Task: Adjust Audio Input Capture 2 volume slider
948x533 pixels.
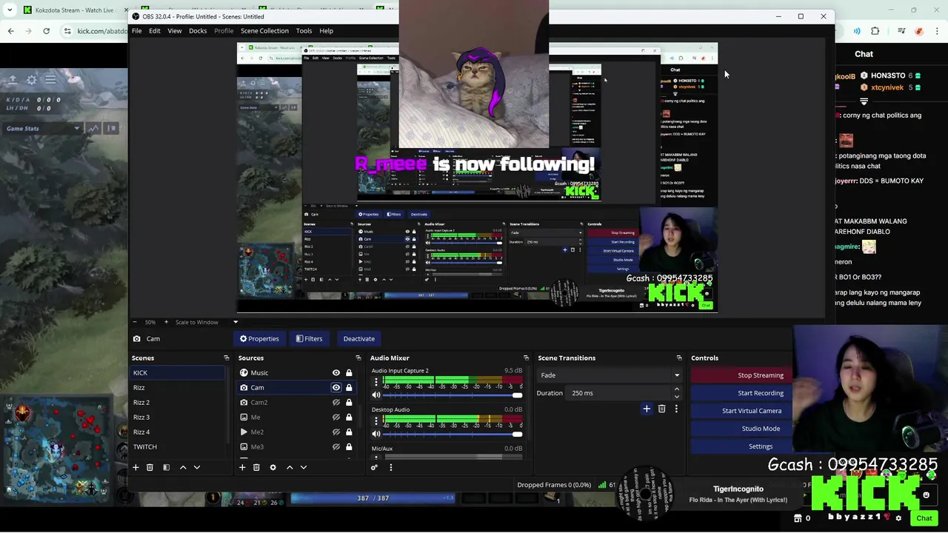Action: 453,395
